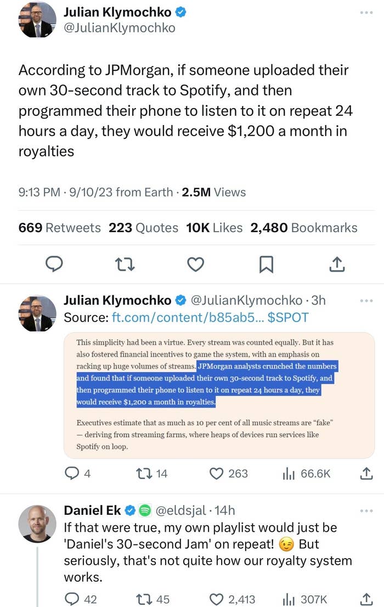View the 669 Retweets list
384x607 pixels.
tap(60, 228)
